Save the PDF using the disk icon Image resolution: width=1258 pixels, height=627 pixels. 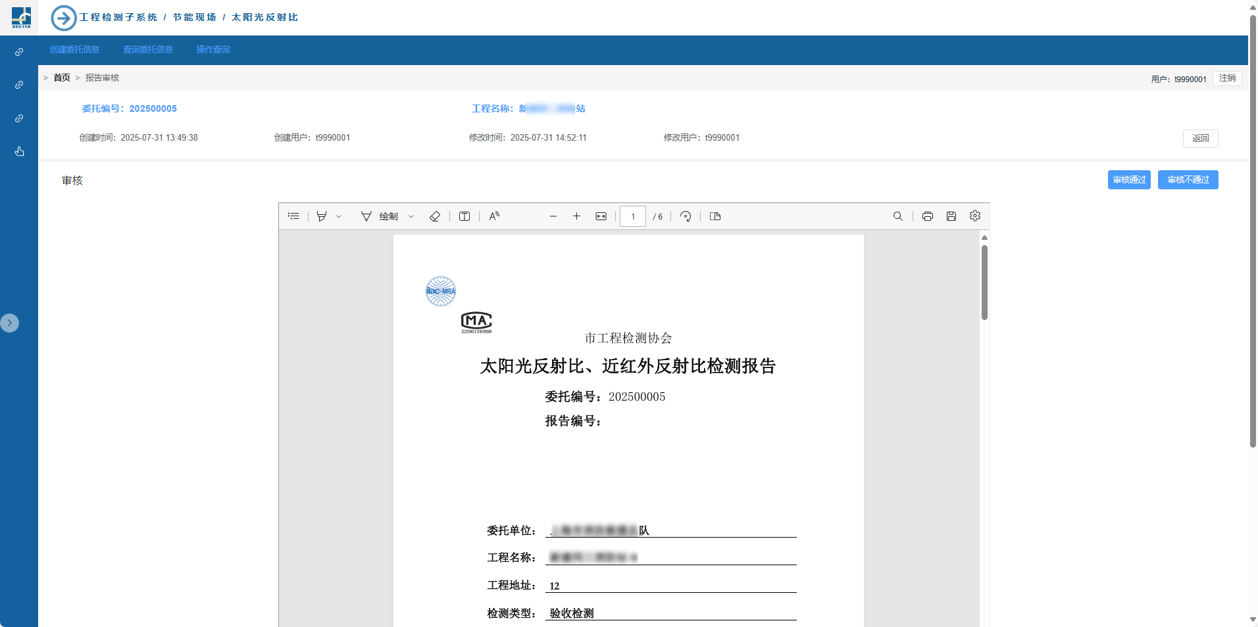(x=951, y=216)
